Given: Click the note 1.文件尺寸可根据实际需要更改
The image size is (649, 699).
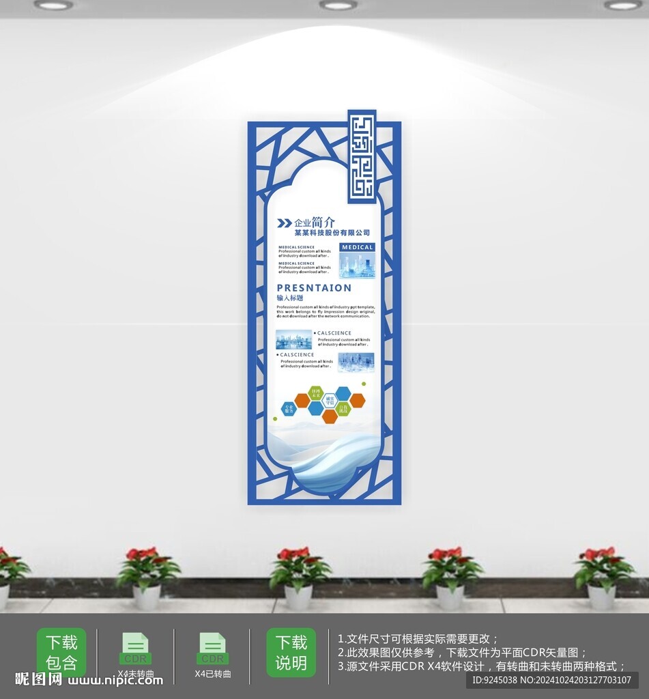Looking at the screenshot, I should click(x=418, y=638).
